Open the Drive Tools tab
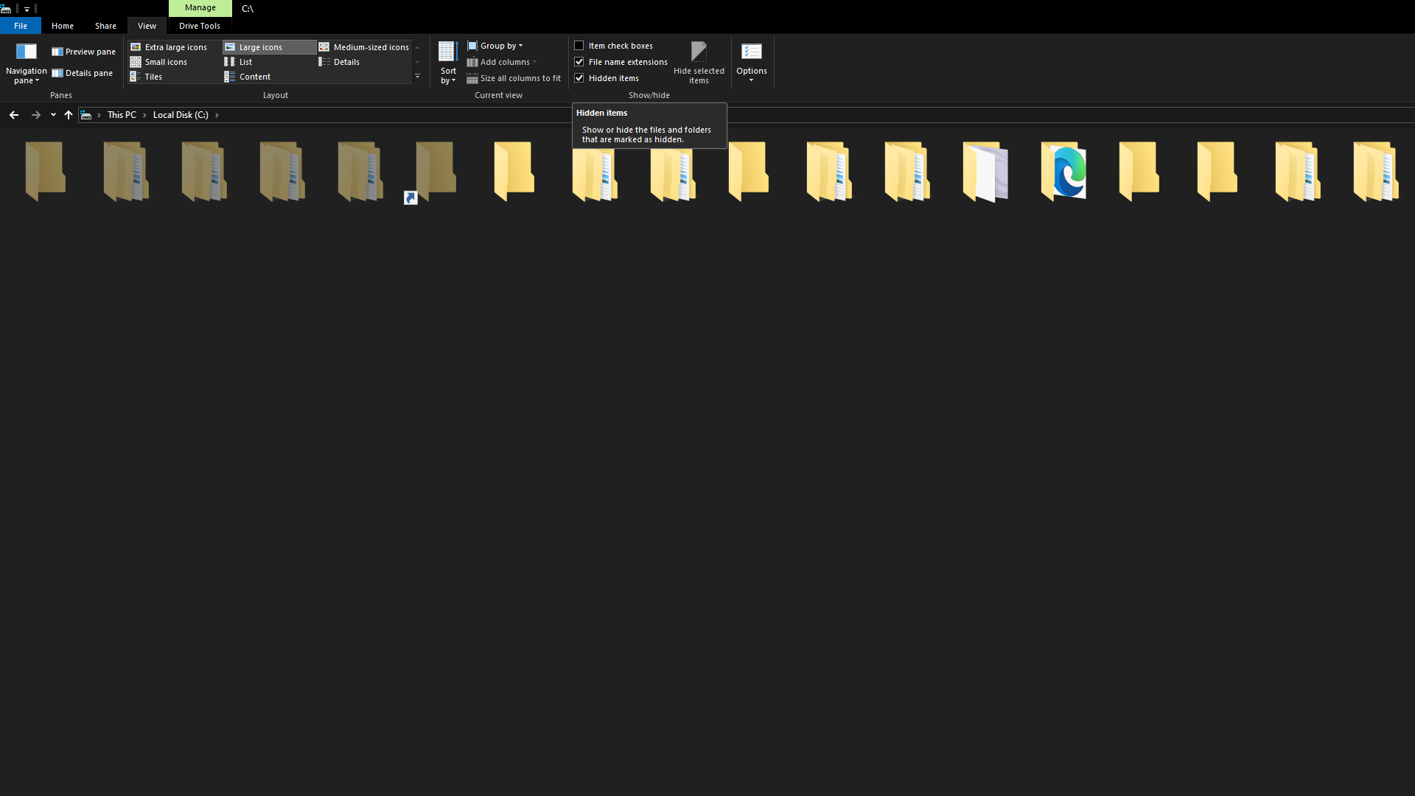Image resolution: width=1415 pixels, height=796 pixels. 200,26
